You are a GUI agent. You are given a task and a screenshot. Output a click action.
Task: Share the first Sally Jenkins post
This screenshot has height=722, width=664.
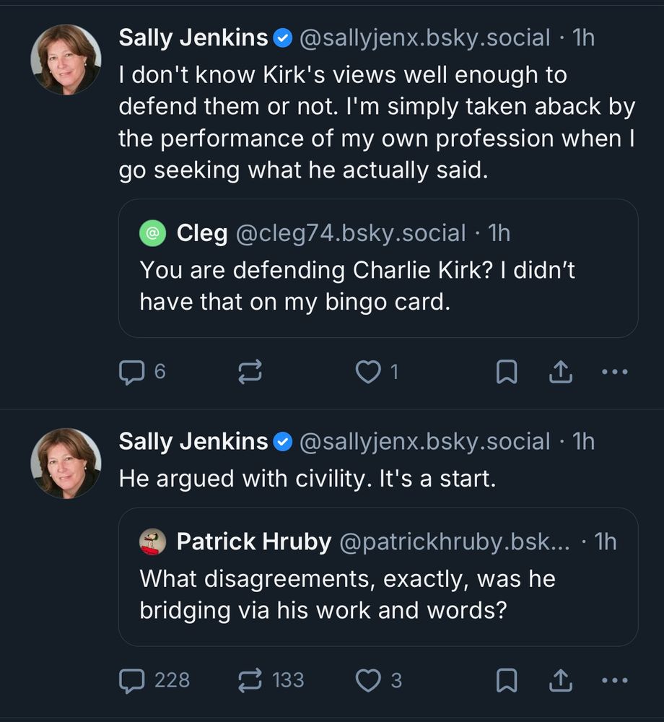click(561, 372)
